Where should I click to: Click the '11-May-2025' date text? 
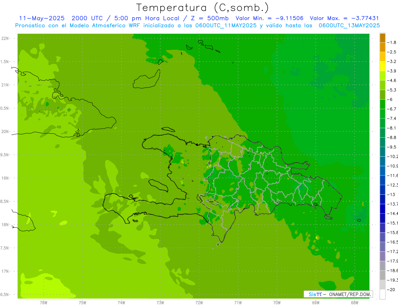coord(42,18)
